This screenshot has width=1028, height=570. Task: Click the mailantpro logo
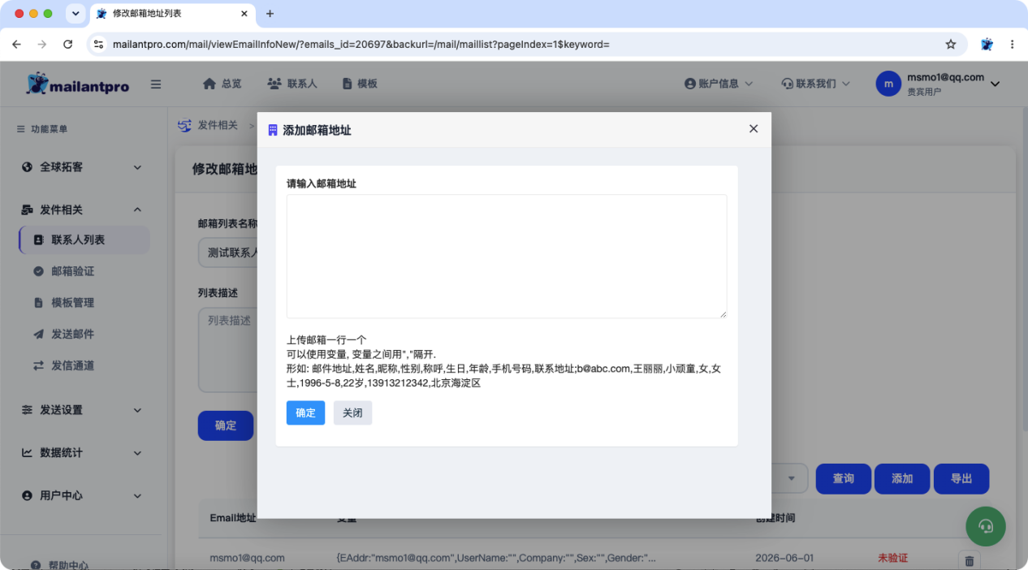tap(77, 84)
